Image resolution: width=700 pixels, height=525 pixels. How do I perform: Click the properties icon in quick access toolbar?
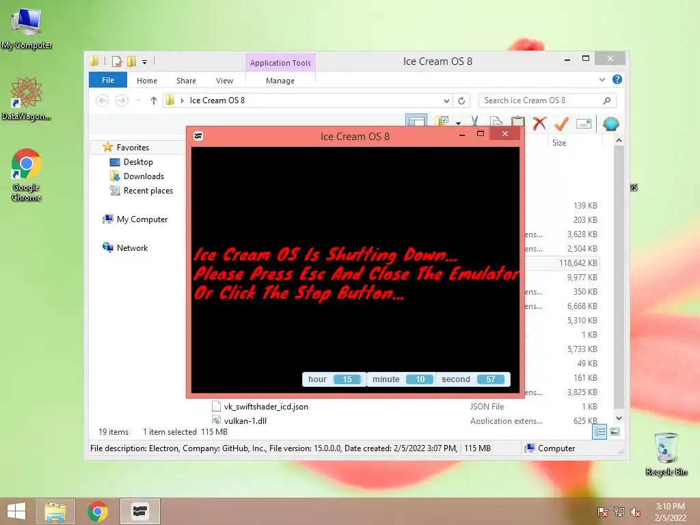click(117, 61)
